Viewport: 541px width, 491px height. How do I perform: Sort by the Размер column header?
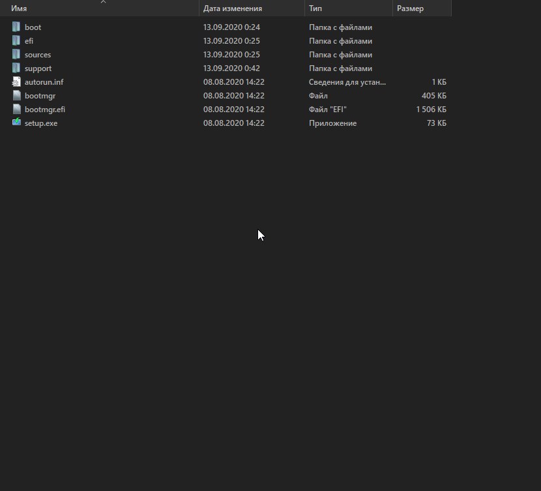tap(422, 8)
